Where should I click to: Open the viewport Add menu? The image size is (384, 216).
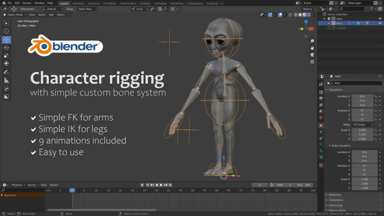tap(51, 15)
